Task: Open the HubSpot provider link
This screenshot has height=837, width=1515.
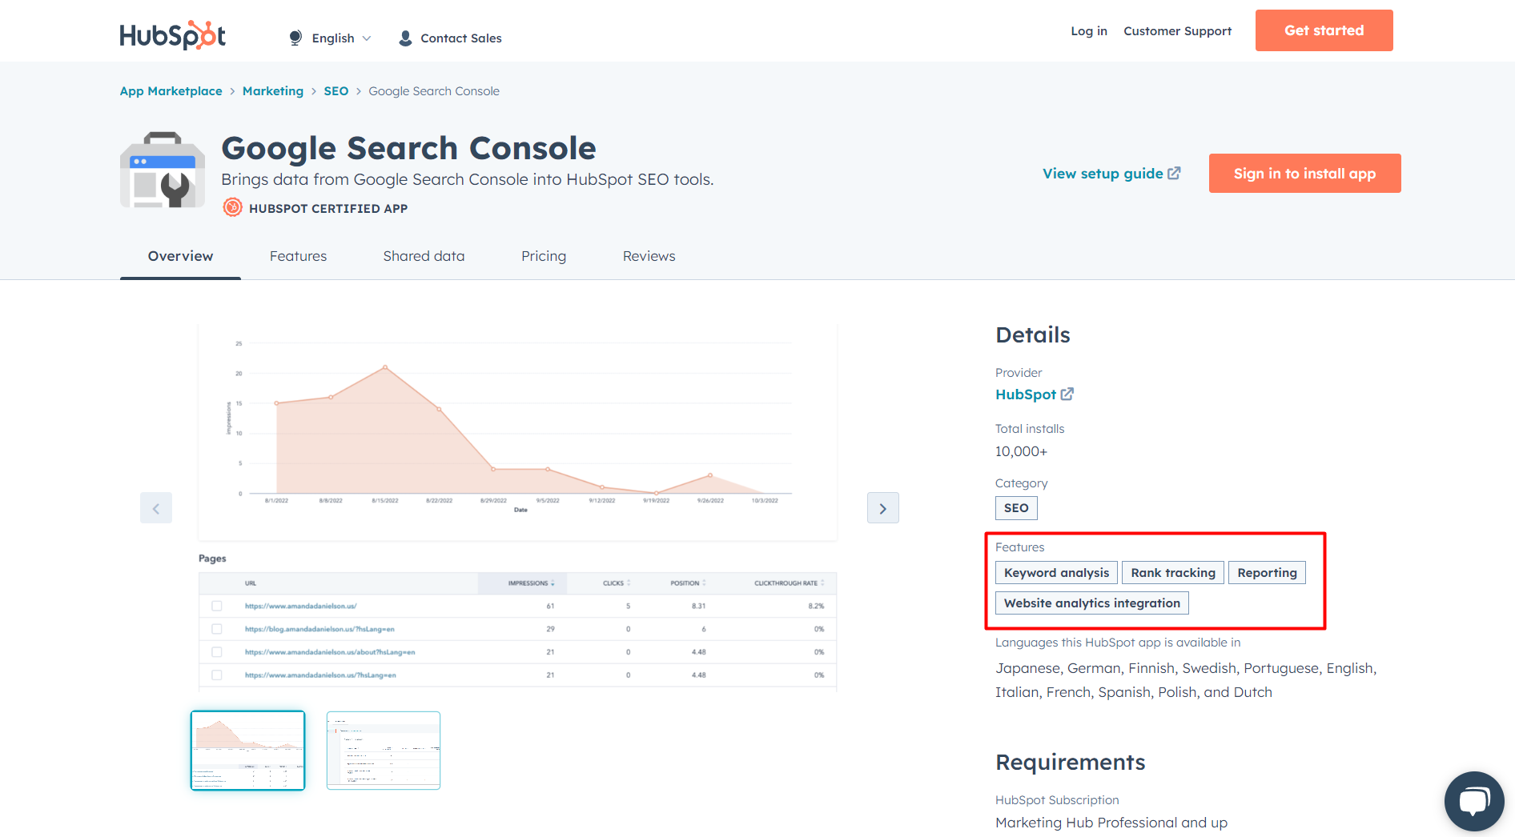Action: 1026,394
